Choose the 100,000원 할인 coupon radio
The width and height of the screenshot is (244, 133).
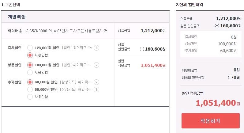pos(30,65)
